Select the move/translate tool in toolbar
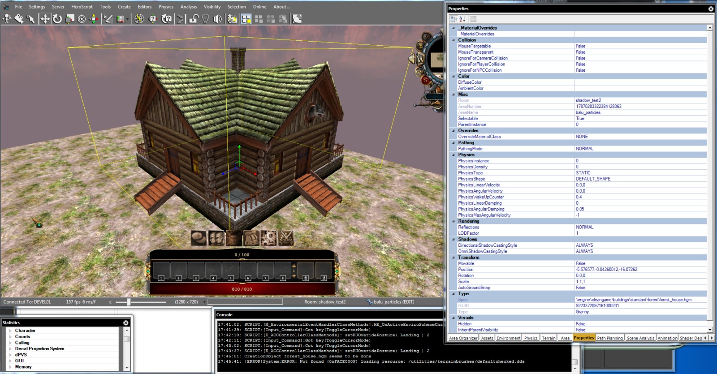Image resolution: width=717 pixels, height=374 pixels. [45, 19]
